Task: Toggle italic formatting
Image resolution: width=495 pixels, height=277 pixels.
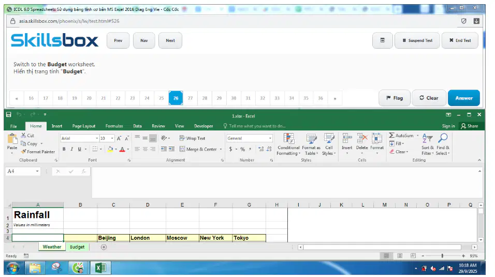Action: tap(71, 149)
